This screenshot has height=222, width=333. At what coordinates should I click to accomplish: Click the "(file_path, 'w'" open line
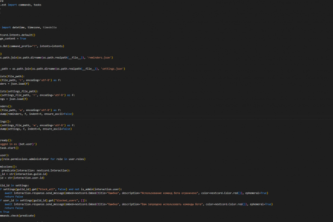31,110
